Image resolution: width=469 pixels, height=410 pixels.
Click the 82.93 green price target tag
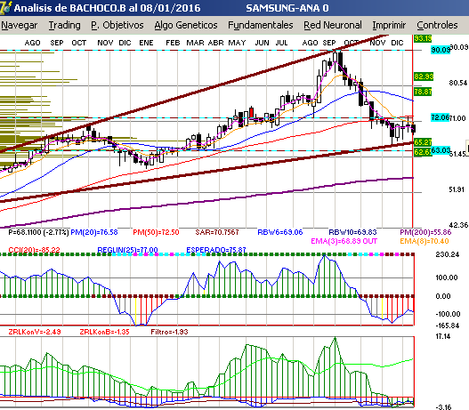click(424, 76)
